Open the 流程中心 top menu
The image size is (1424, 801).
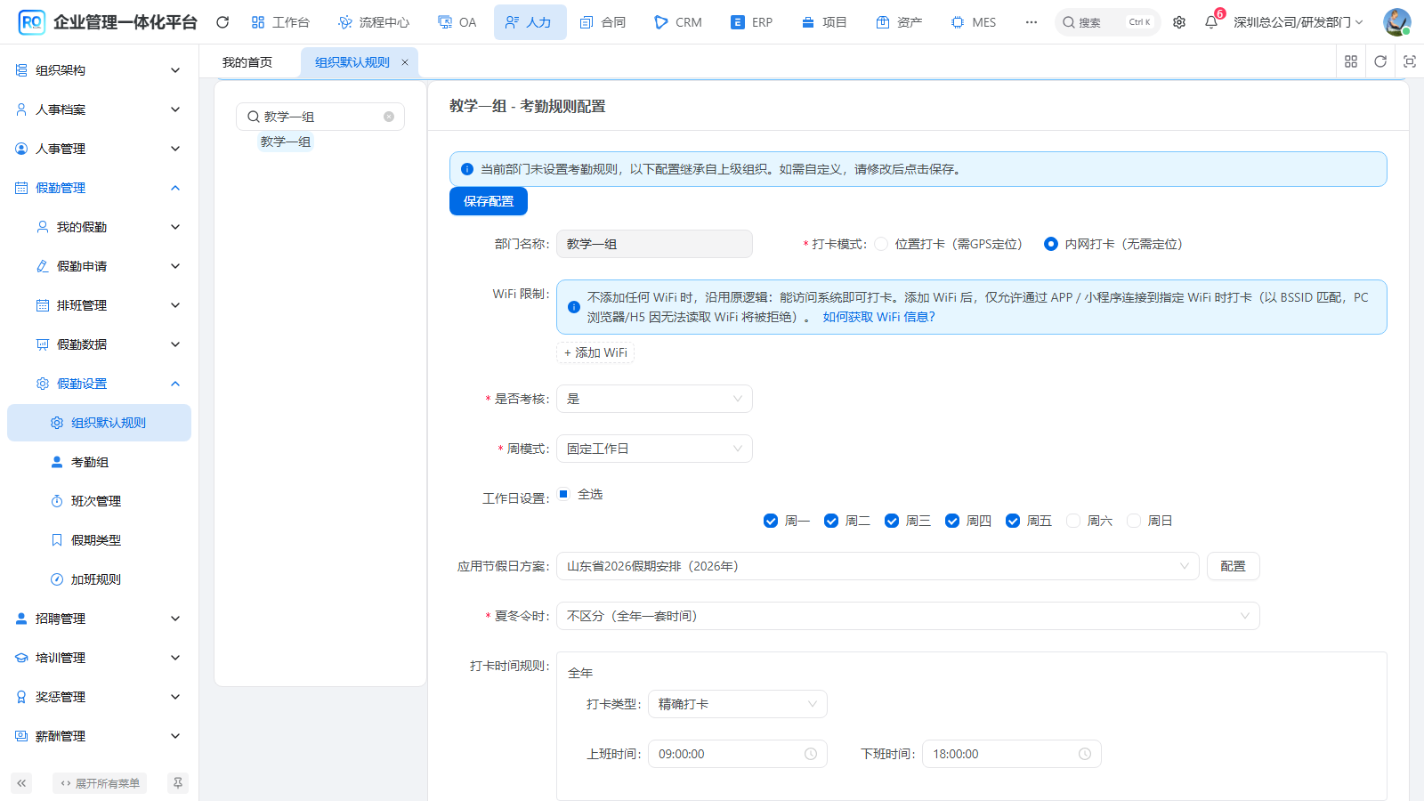(374, 22)
